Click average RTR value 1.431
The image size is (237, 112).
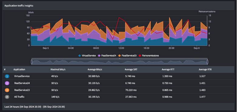[x=202, y=83]
